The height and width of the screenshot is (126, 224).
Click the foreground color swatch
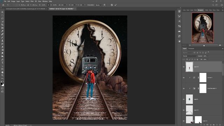pyautogui.click(x=1, y=84)
